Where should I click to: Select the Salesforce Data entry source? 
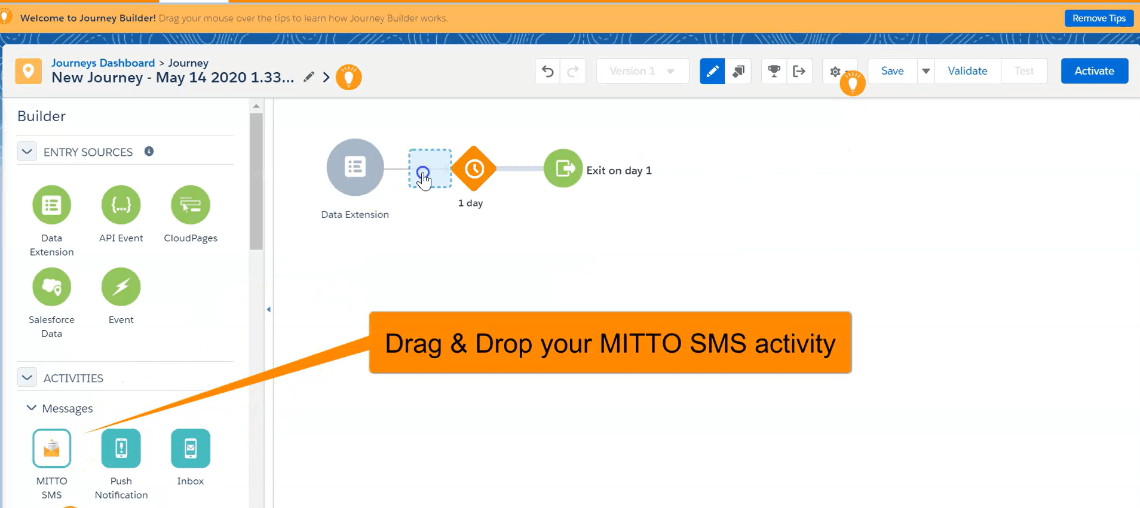tap(51, 287)
